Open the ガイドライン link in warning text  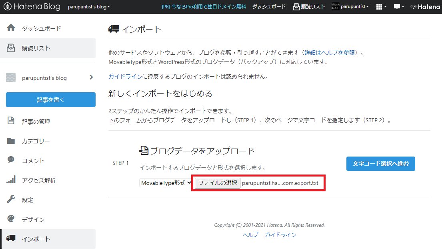pyautogui.click(x=125, y=77)
